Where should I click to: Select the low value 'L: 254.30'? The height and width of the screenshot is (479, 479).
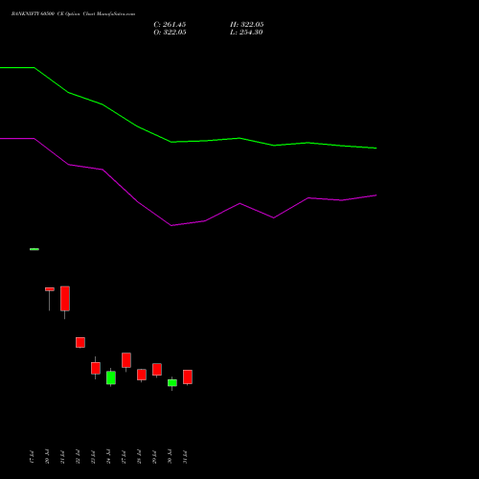[246, 33]
